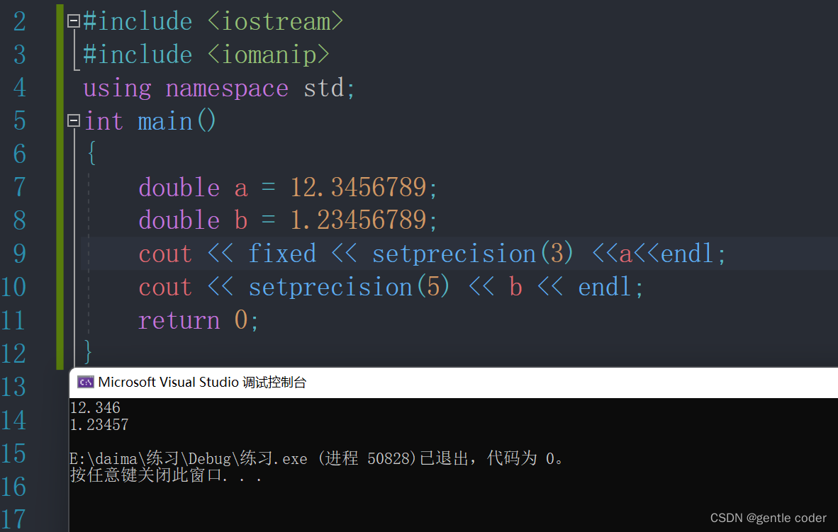Click the return 0 statement
This screenshot has width=838, height=532.
pos(199,319)
